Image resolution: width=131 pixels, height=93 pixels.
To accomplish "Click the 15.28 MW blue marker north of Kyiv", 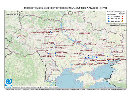I will click(x=66, y=32).
